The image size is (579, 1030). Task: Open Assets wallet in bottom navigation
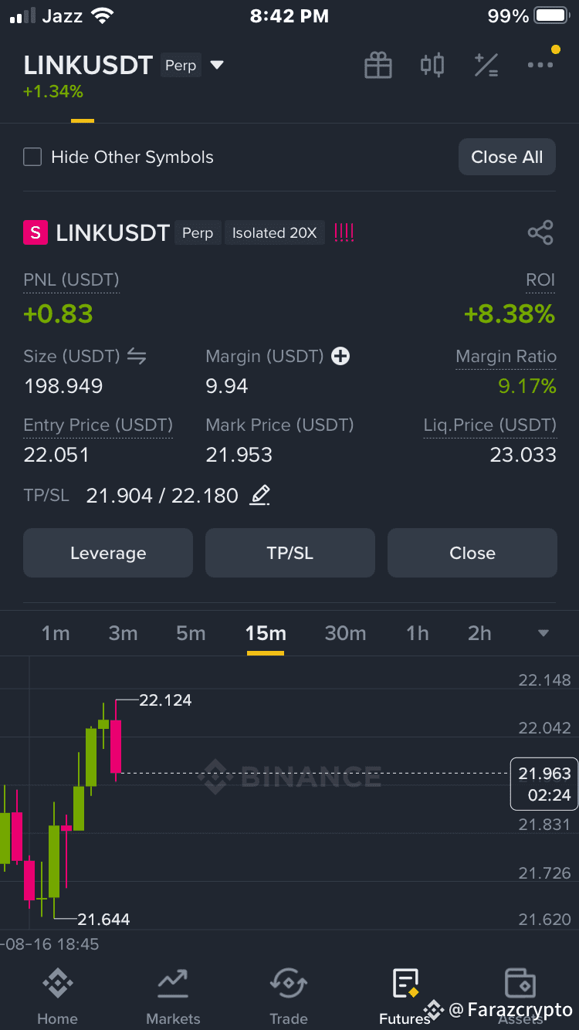[x=520, y=997]
